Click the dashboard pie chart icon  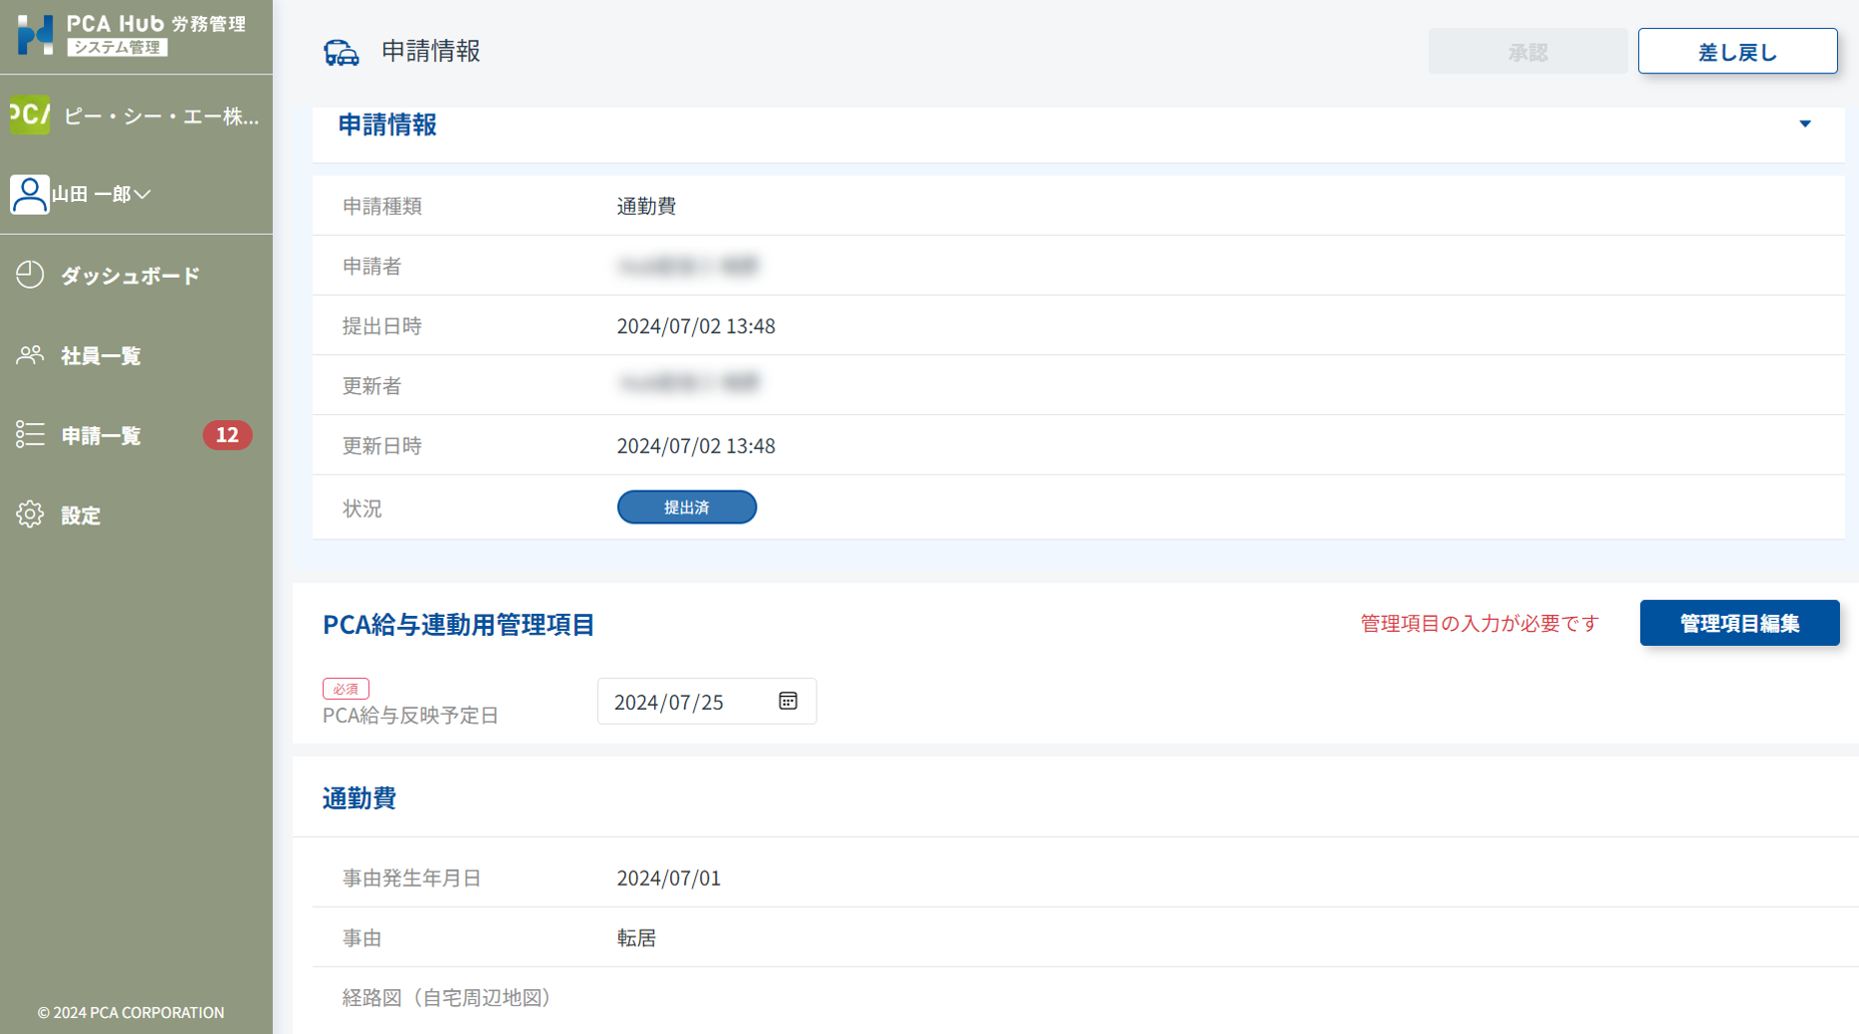click(30, 275)
